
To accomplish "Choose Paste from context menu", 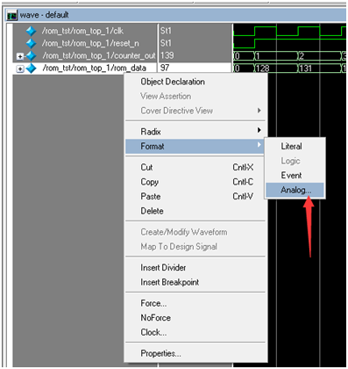I will 195,196.
